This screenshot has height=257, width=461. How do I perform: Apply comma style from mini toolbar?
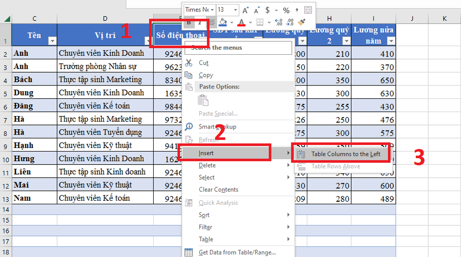pos(297,10)
